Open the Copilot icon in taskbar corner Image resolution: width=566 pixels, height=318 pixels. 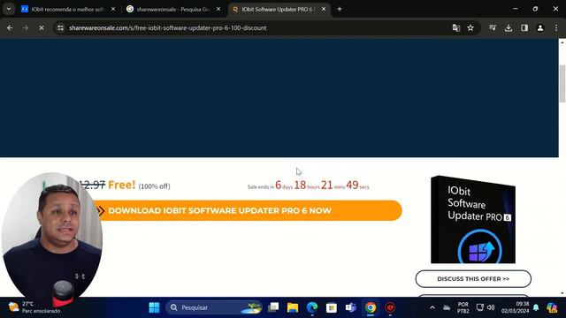tap(552, 307)
